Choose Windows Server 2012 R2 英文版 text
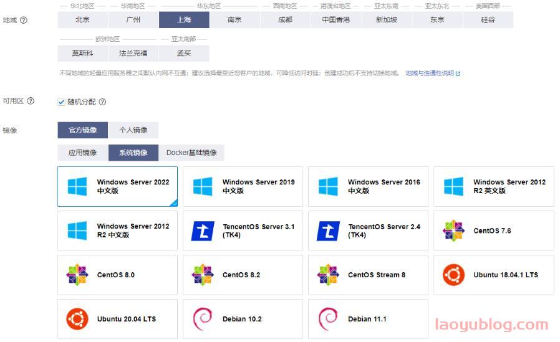This screenshot has height=342, width=560. [x=509, y=186]
